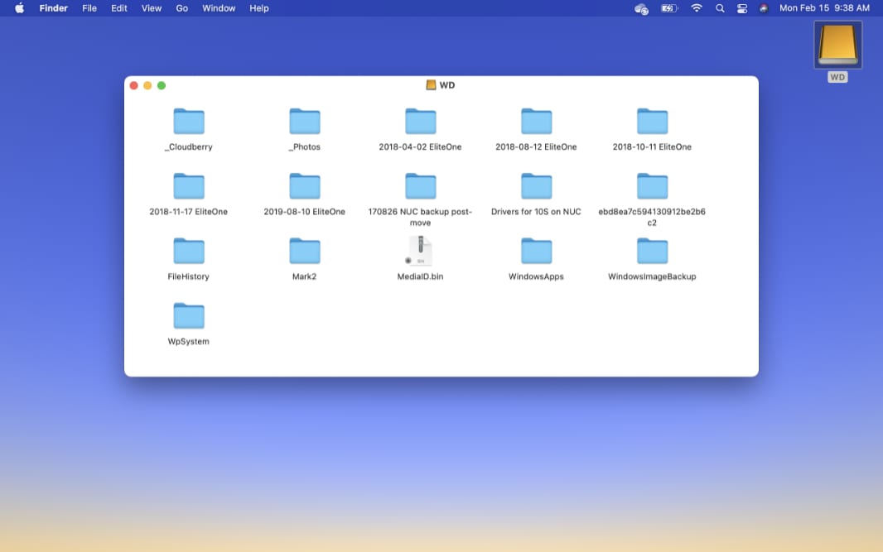
Task: Open Spotlight search magnifier icon
Action: (x=719, y=8)
